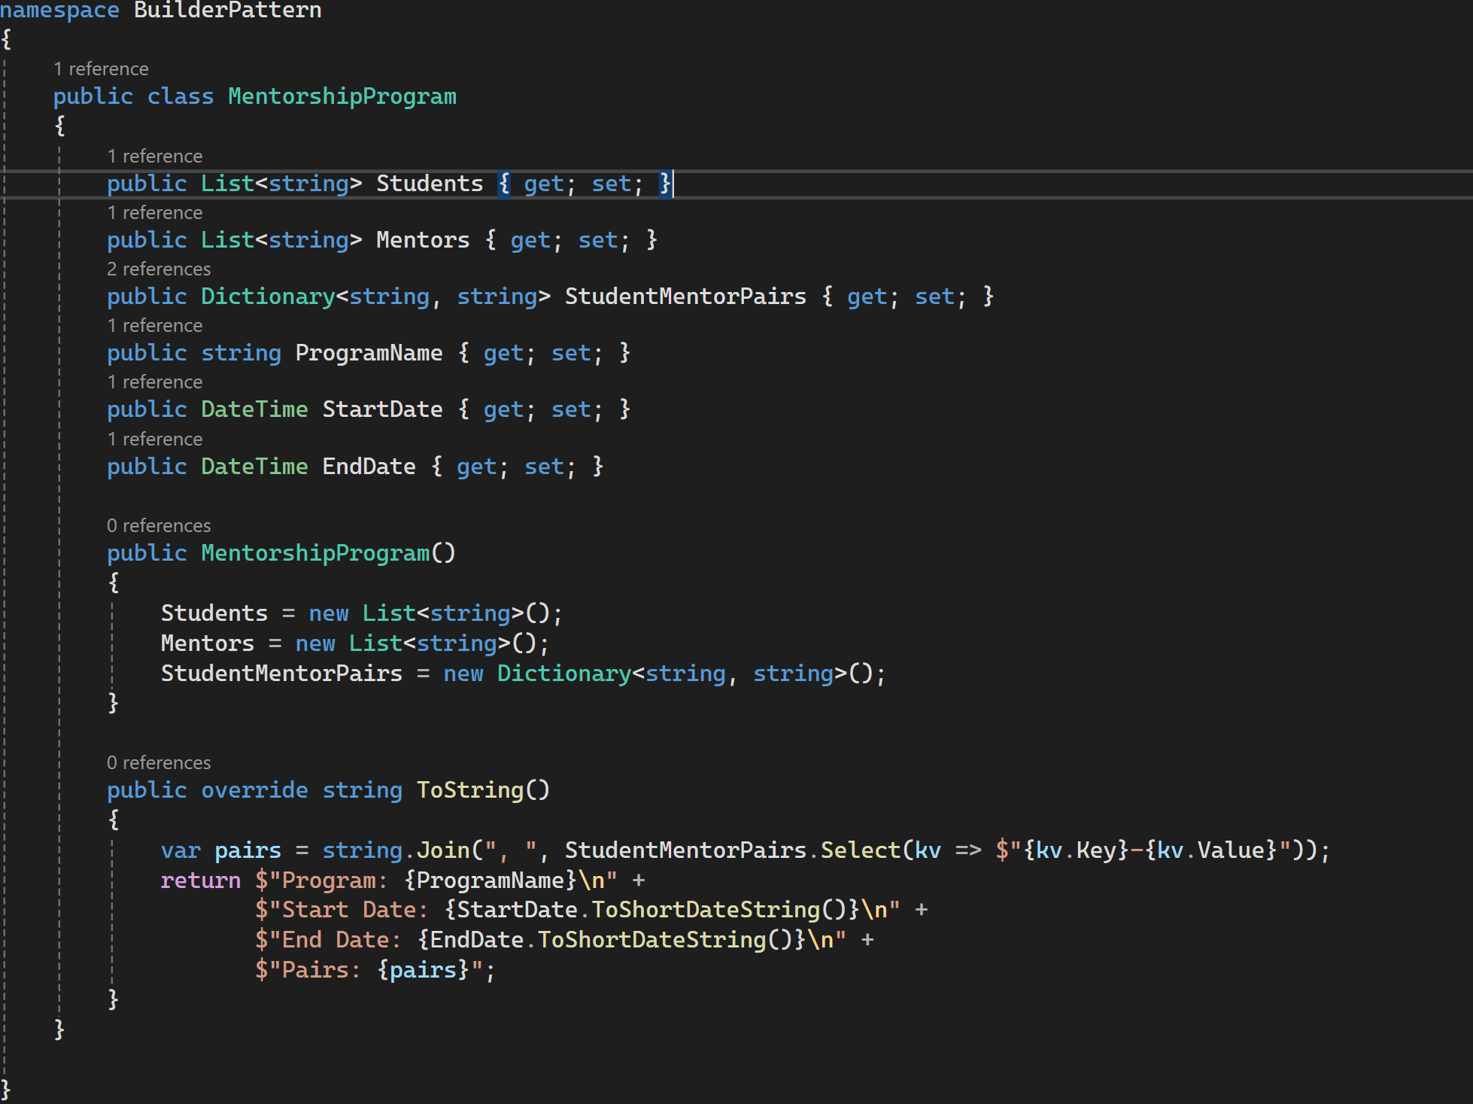Click '0 references' above MentorshipProgram constructor

tap(159, 526)
